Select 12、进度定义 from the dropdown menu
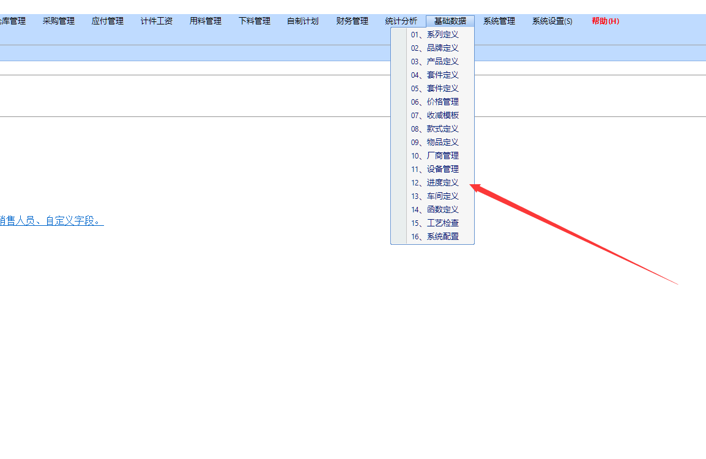 (434, 182)
